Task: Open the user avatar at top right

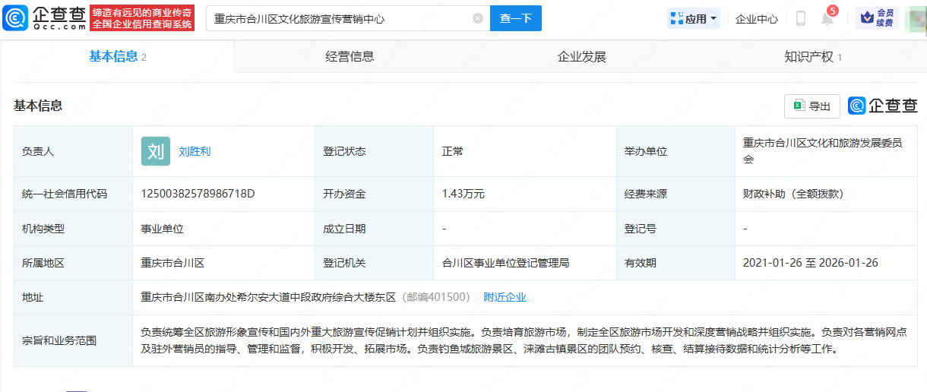Action: click(x=916, y=18)
